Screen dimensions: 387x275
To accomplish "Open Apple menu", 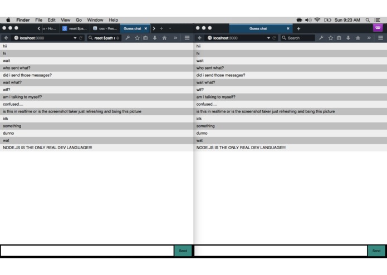I will (8, 20).
